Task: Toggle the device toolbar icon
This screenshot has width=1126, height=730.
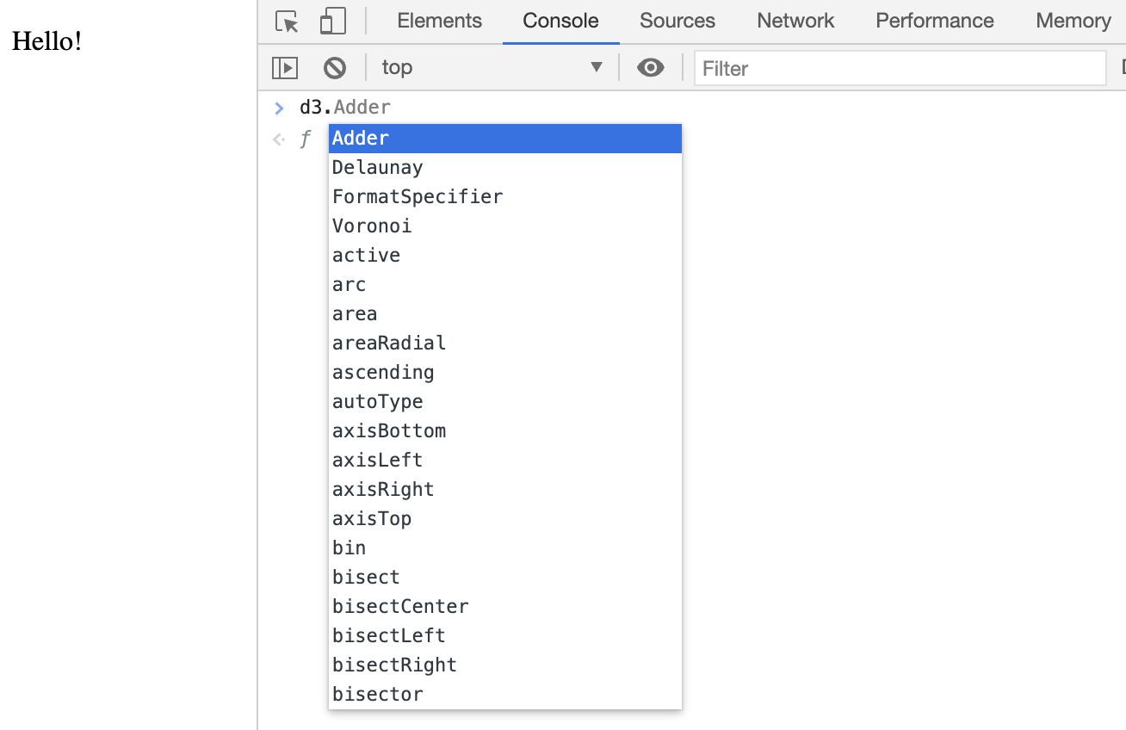Action: [x=332, y=22]
